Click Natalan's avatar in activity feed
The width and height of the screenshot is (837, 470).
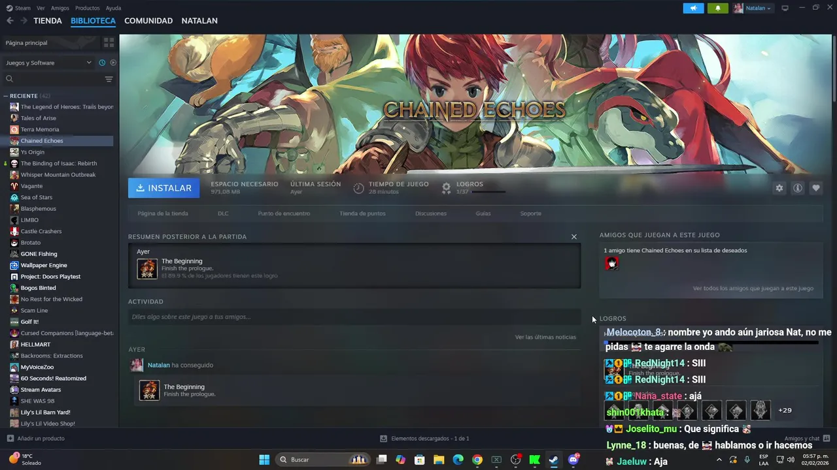[137, 365]
